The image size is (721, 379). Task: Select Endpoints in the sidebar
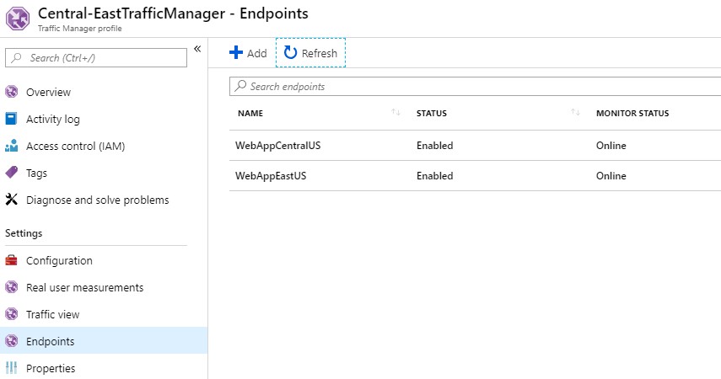[x=50, y=341]
